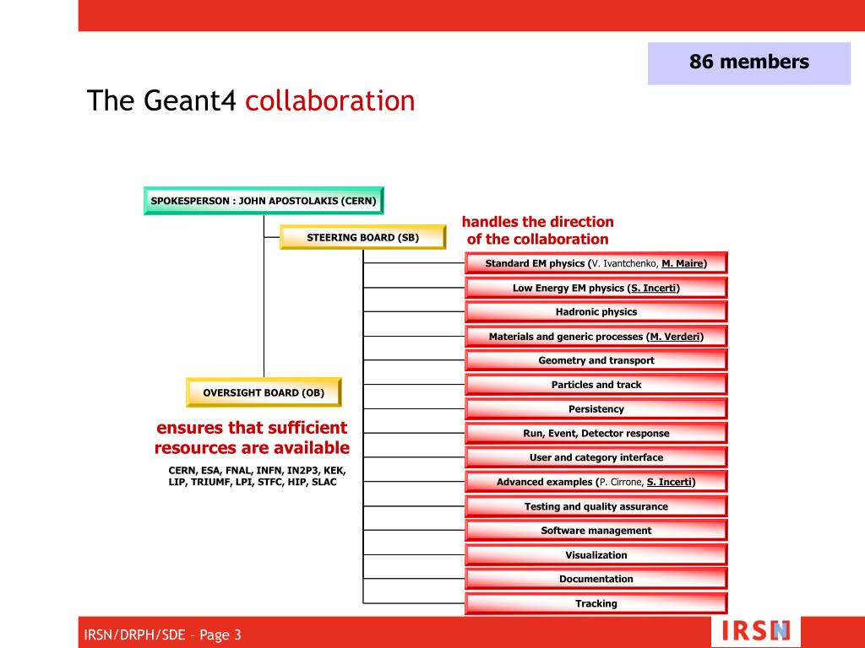This screenshot has height=648, width=865.
Task: Click the Hadronic physics box
Action: (596, 312)
